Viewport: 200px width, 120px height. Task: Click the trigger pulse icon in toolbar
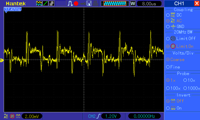(x=70, y=3)
